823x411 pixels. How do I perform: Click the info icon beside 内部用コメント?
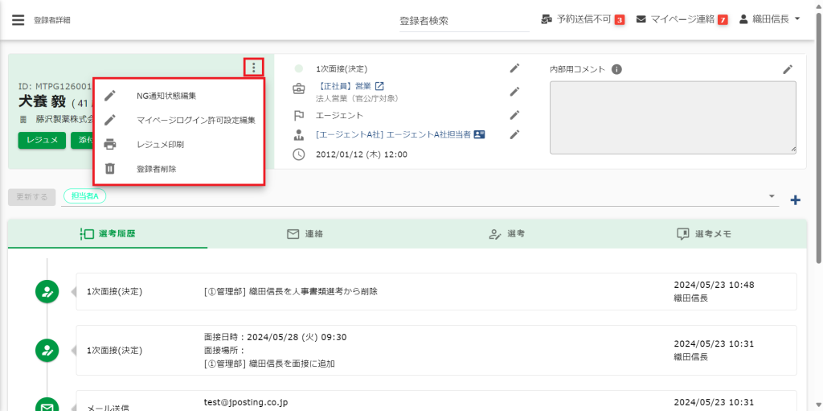coord(616,69)
